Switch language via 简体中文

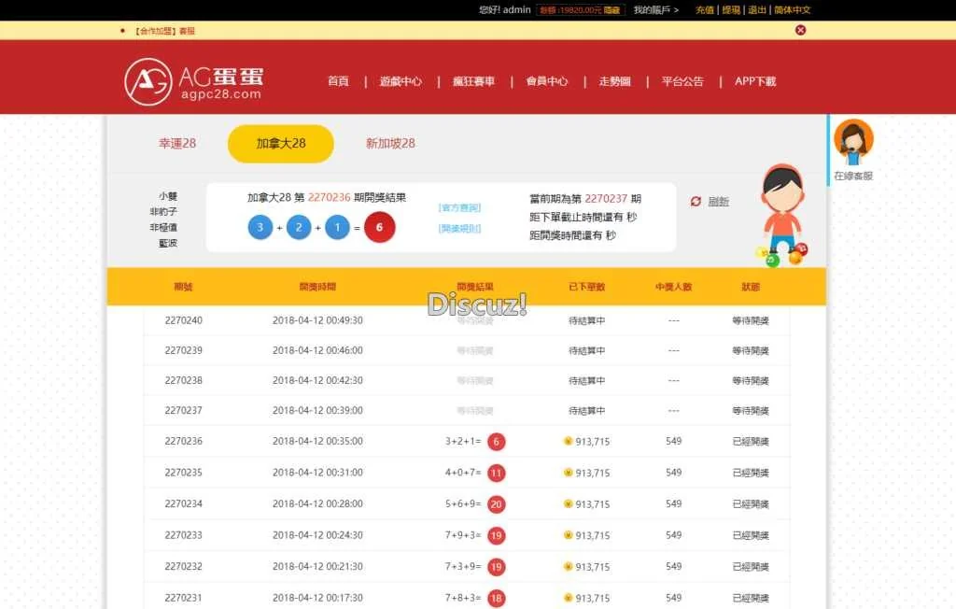[x=792, y=10]
